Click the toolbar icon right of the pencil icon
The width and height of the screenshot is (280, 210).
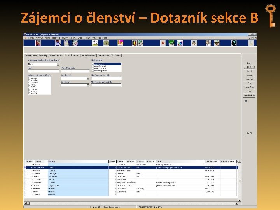point(75,43)
